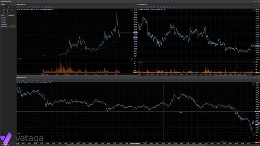Click cyan current-price label on top-left chart axis
The width and height of the screenshot is (260, 146).
135,33
